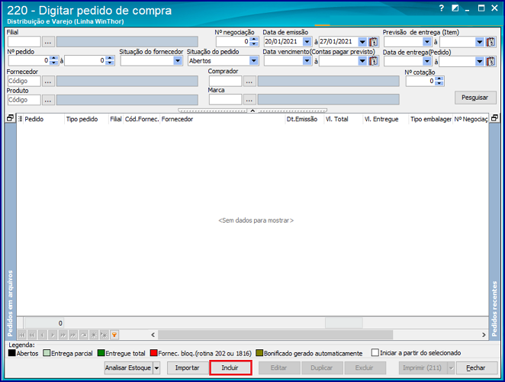Click the Fornecedor Código input field
The width and height of the screenshot is (505, 382).
click(x=24, y=81)
